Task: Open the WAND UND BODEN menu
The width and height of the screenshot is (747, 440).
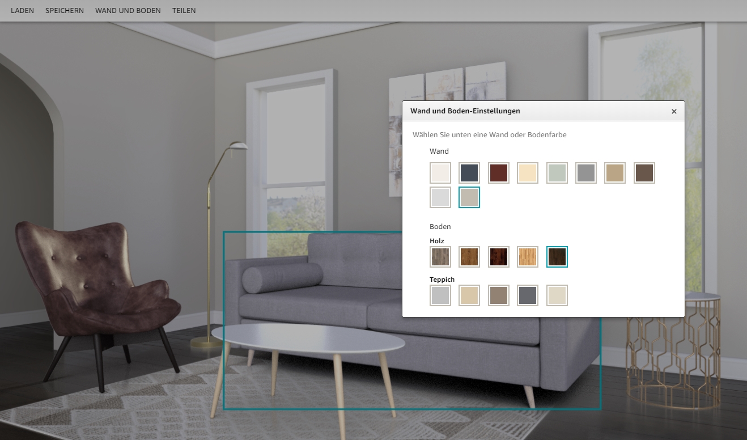Action: (128, 11)
